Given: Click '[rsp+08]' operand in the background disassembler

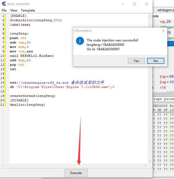Looking at the screenshot, I should click(x=167, y=76).
